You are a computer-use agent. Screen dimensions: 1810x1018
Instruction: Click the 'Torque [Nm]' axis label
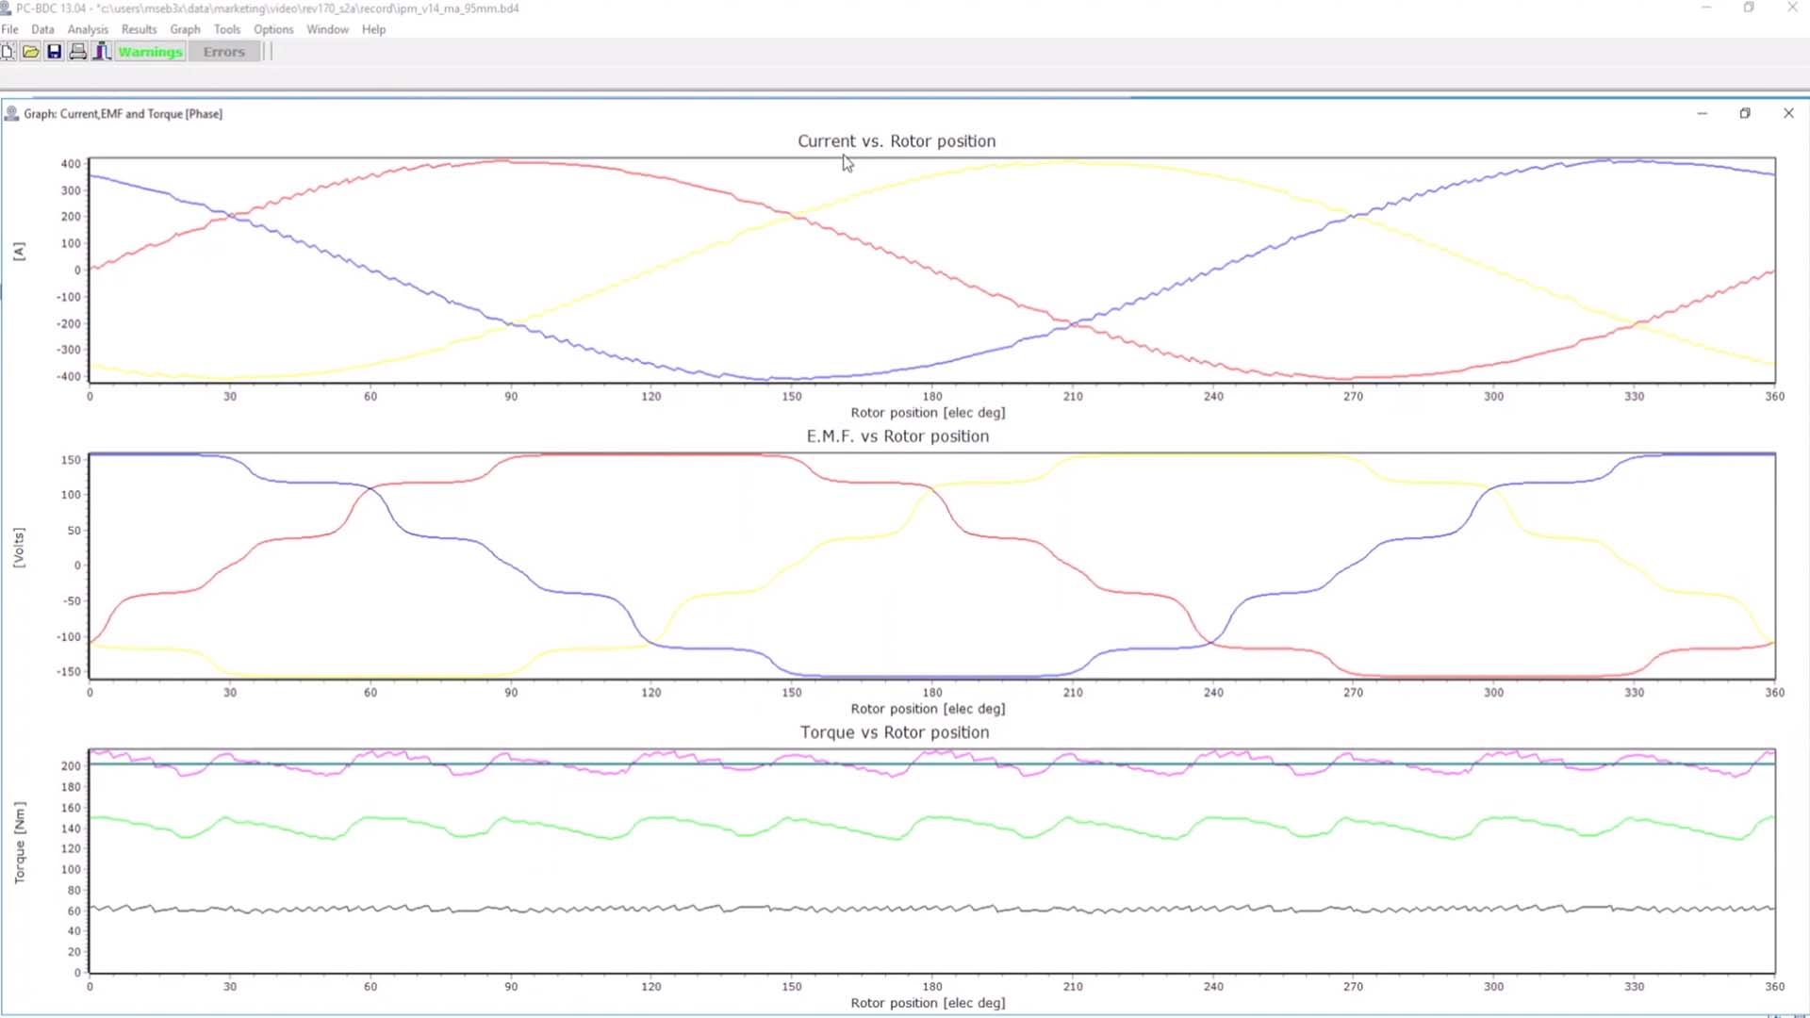tap(19, 843)
